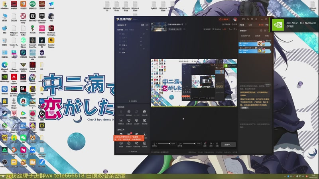The width and height of the screenshot is (319, 179).
Task: Open the 贡献 sub-tab in the danmaku panel
Action: click(267, 36)
